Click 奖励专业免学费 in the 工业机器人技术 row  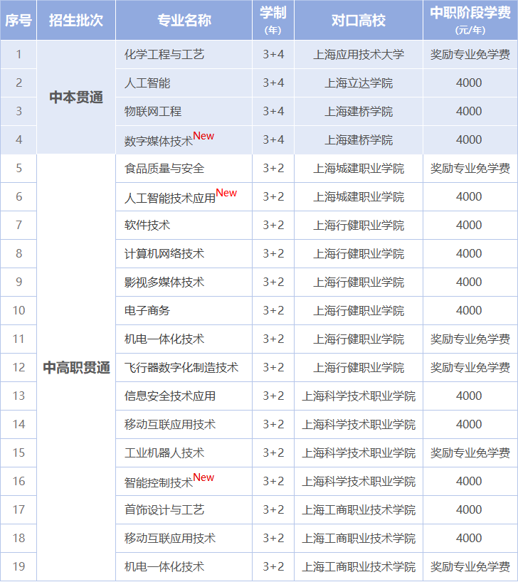pyautogui.click(x=470, y=453)
